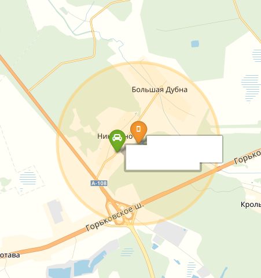Click the blank white info balloon

click(174, 153)
